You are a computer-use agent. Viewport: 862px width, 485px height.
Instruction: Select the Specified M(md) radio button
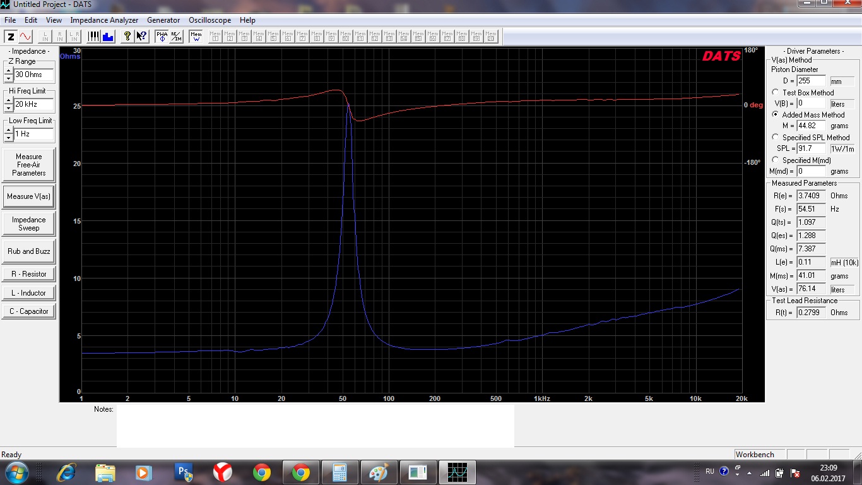775,160
